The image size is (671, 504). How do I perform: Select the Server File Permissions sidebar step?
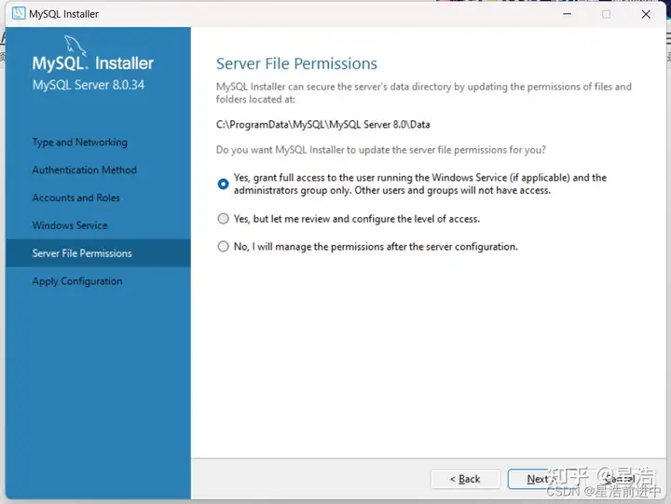point(82,253)
